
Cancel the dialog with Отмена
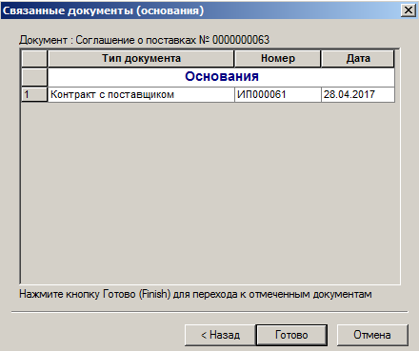click(x=372, y=335)
